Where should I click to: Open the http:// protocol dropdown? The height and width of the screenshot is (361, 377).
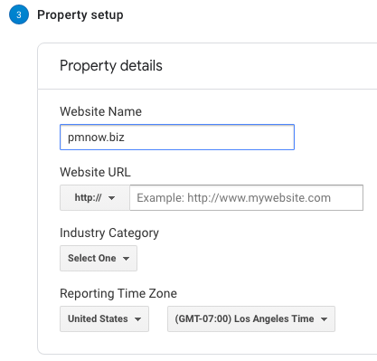pyautogui.click(x=95, y=198)
